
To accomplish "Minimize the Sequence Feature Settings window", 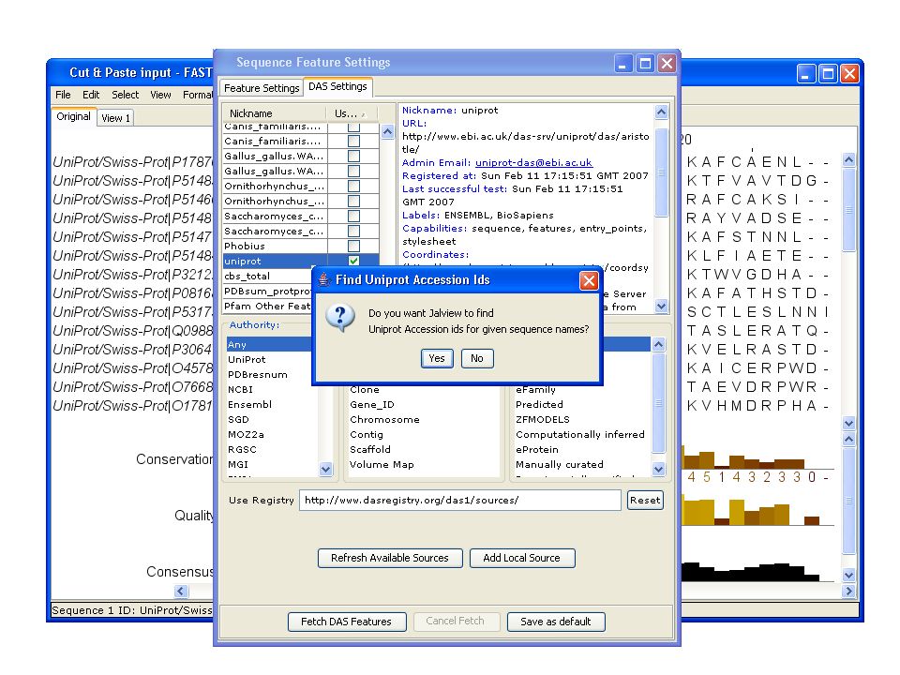I will pos(624,63).
